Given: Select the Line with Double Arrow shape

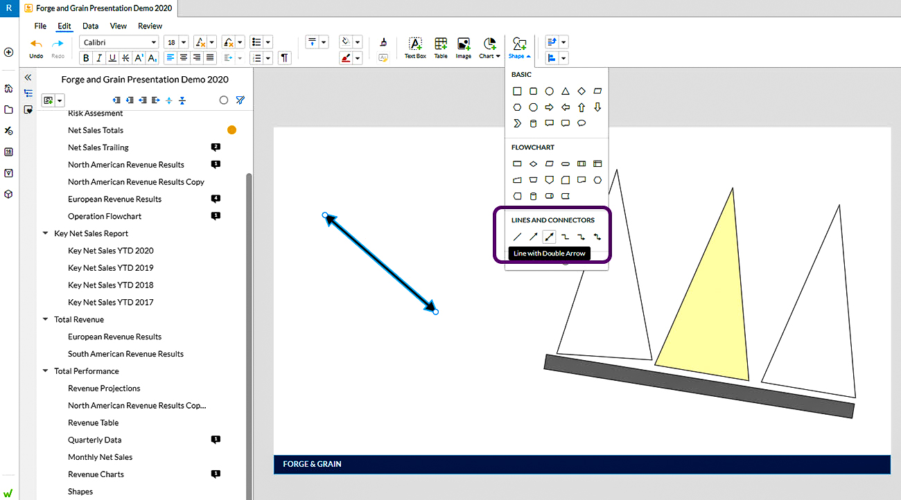Looking at the screenshot, I should (549, 237).
